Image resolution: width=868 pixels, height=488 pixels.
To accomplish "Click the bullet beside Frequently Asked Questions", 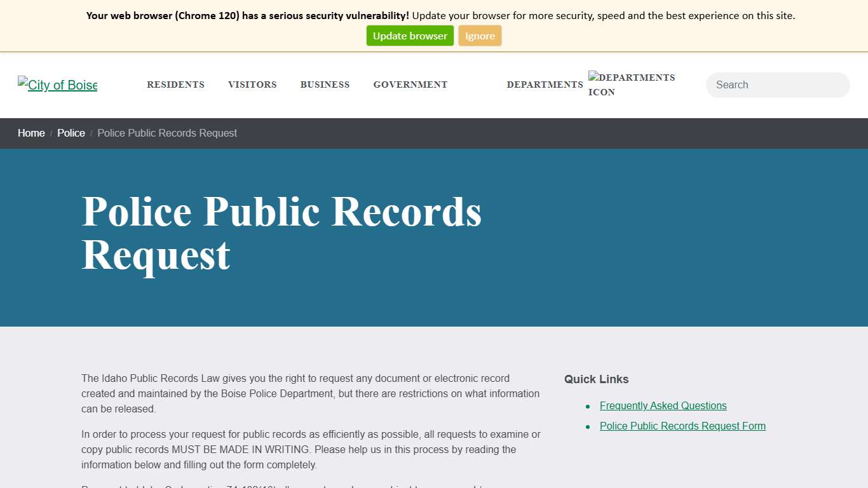I will click(587, 407).
